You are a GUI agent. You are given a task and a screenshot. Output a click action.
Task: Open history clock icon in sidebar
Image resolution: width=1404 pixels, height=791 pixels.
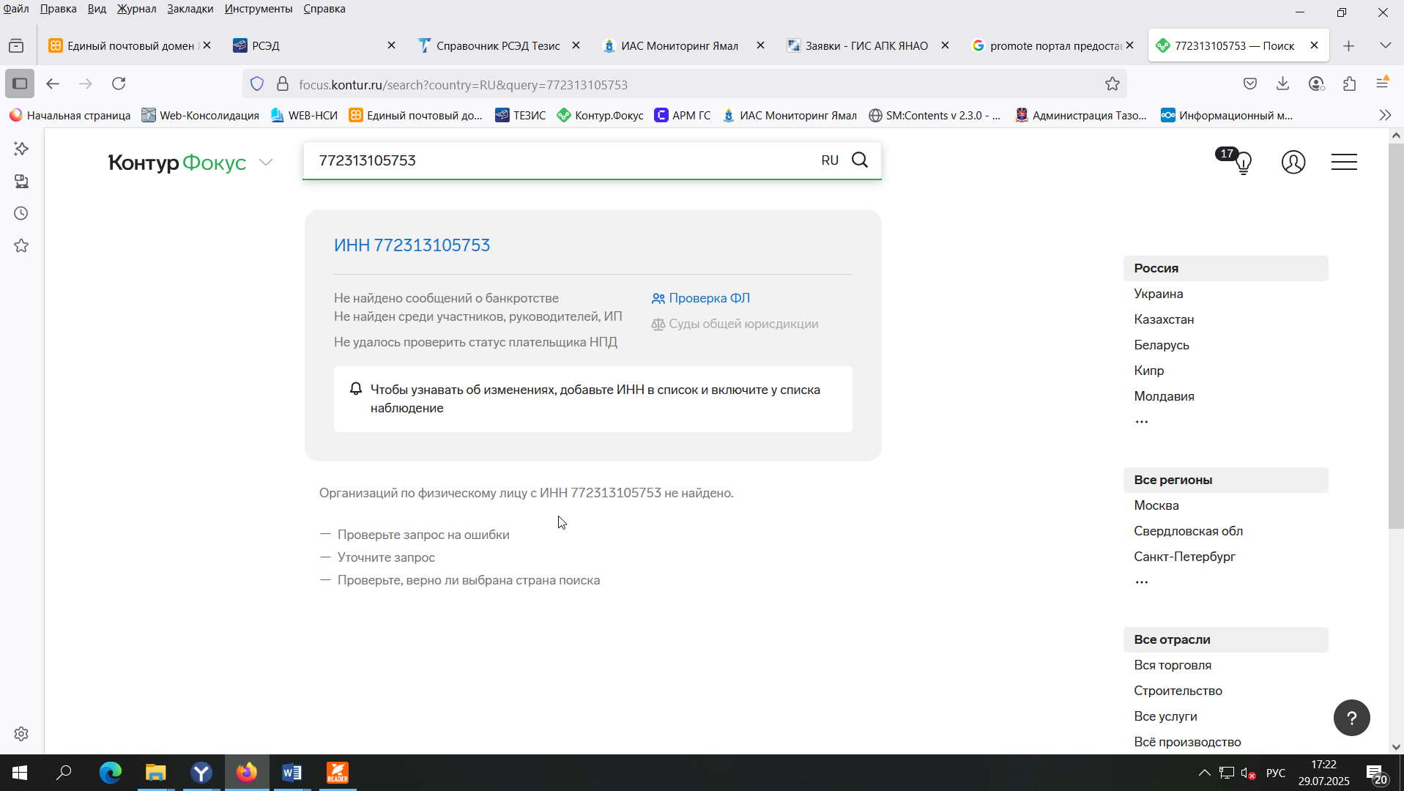coord(21,213)
